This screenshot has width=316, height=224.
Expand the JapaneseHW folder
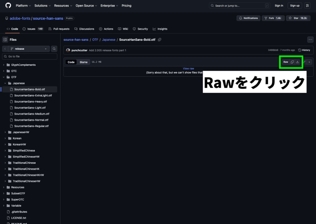(x=5, y=132)
